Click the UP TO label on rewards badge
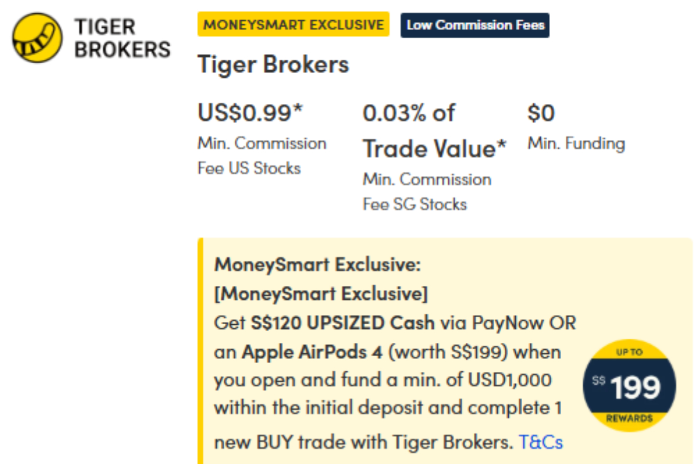Image resolution: width=697 pixels, height=464 pixels. tap(629, 352)
